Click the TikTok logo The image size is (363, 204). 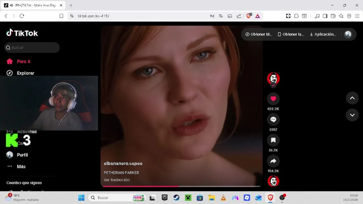[x=22, y=33]
